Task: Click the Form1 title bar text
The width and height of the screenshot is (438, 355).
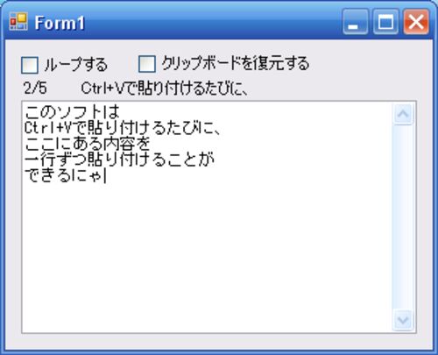Action: [x=60, y=23]
